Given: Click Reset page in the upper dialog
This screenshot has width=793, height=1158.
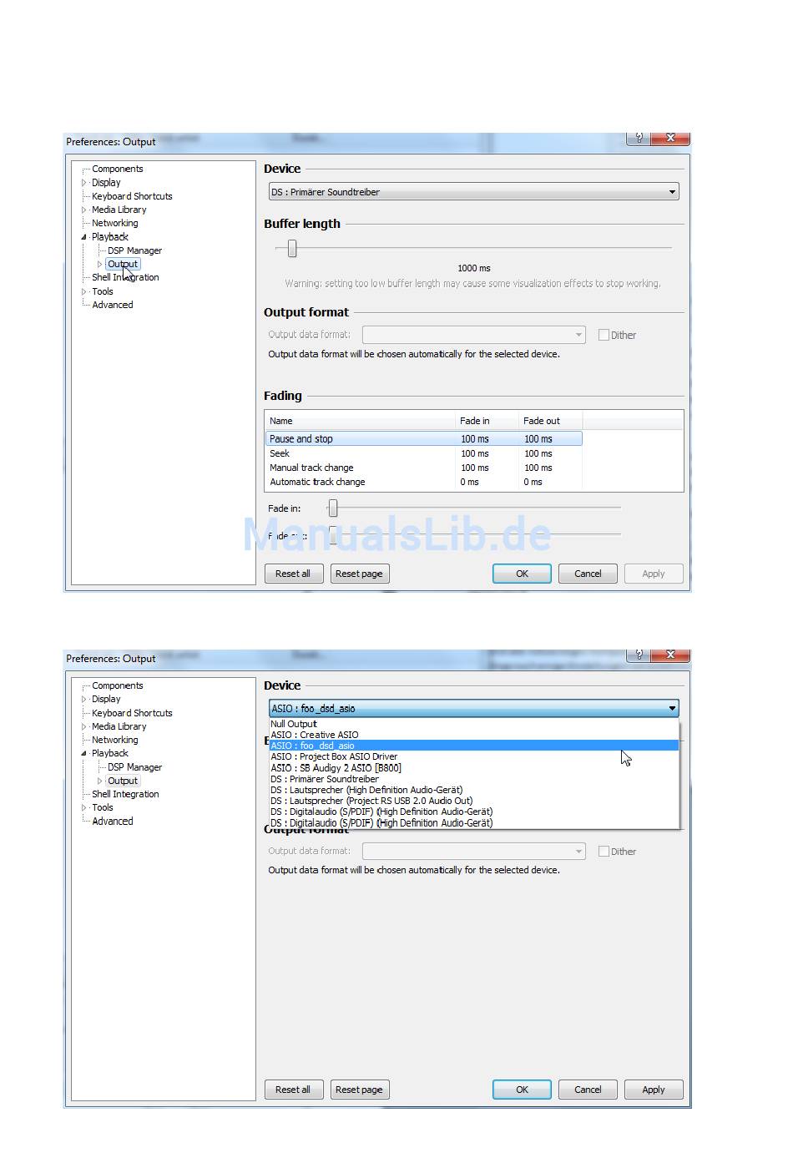Looking at the screenshot, I should click(359, 574).
